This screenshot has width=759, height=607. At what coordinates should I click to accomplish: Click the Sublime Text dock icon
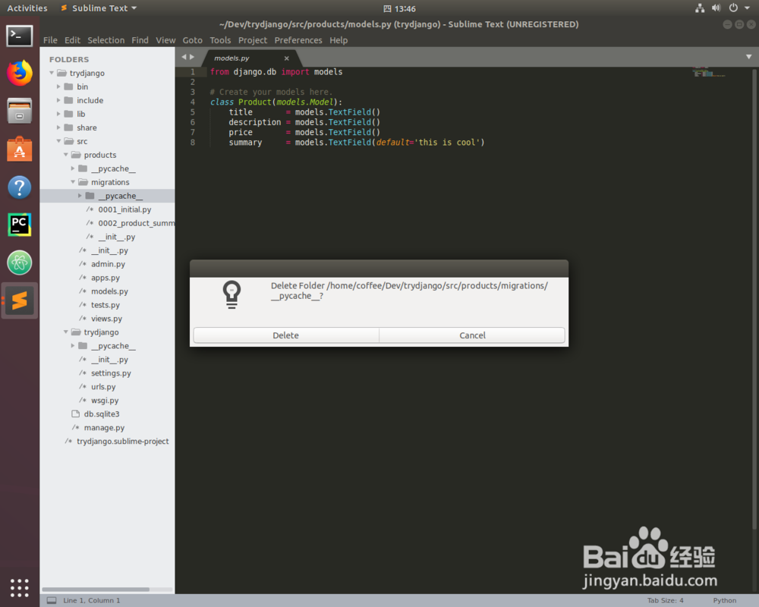20,300
